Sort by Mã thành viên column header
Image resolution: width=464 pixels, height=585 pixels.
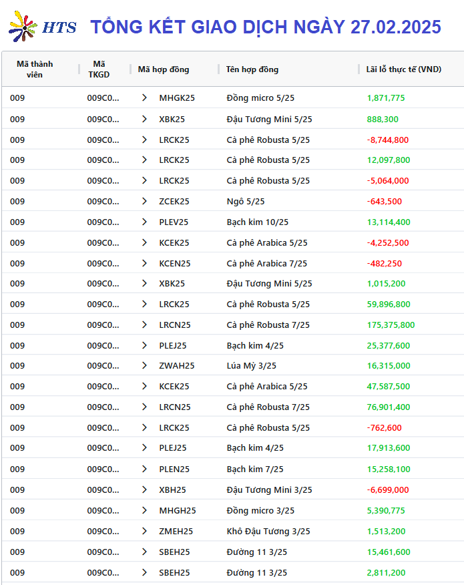[35, 69]
